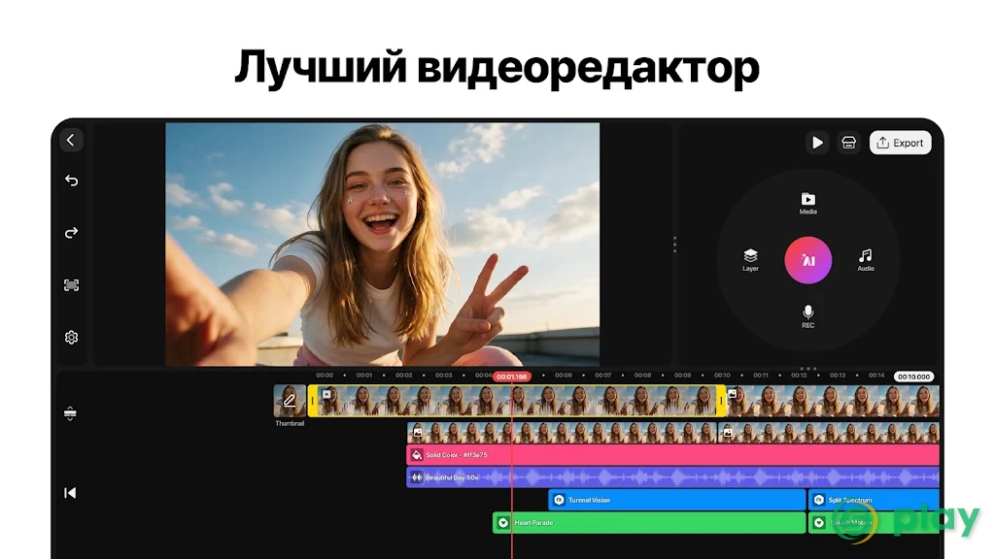Open the Media browser
995x559 pixels.
click(x=807, y=204)
